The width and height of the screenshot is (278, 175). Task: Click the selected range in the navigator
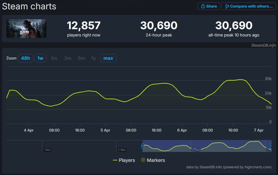tap(207, 146)
